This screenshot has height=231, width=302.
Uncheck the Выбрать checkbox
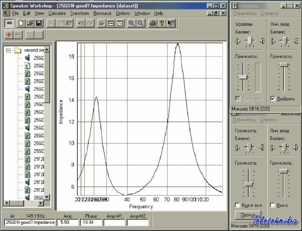[x=273, y=99]
